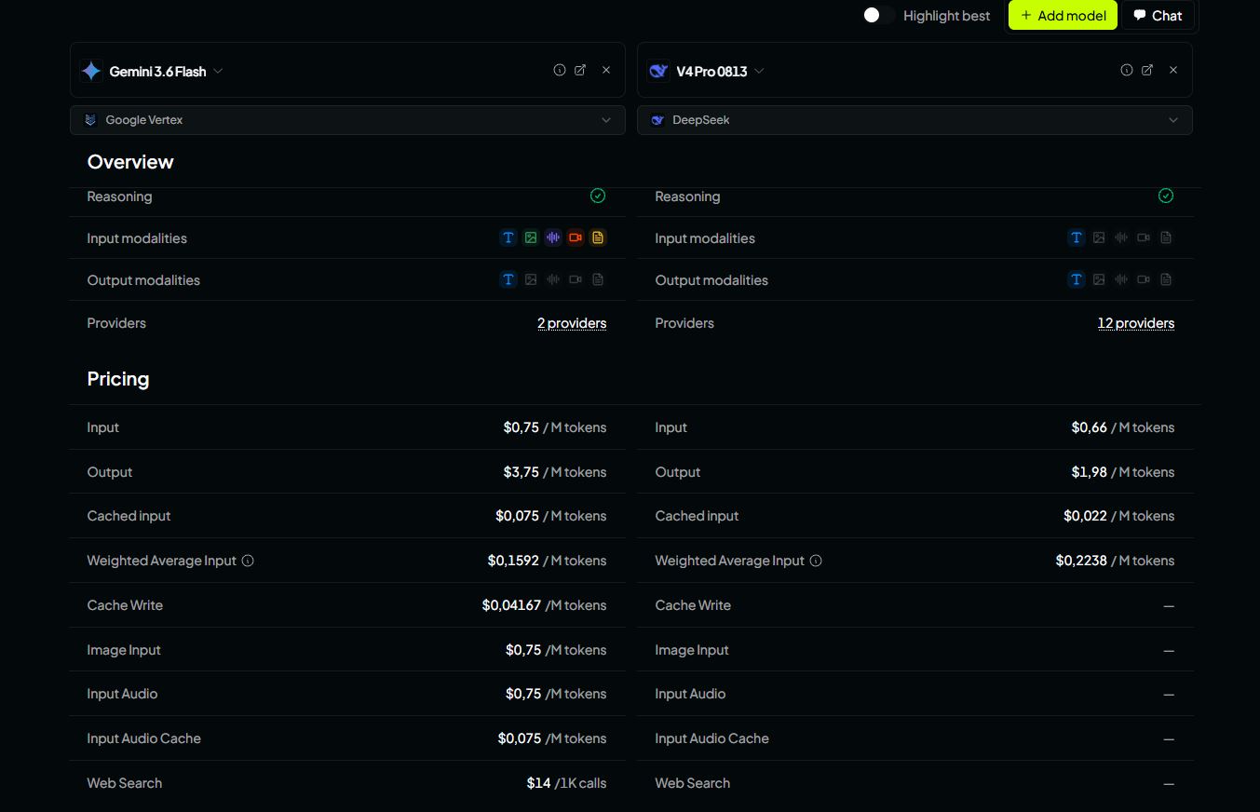The height and width of the screenshot is (812, 1260).
Task: Click Gemini's $0,04167 Cache Write price
Action: tap(511, 605)
